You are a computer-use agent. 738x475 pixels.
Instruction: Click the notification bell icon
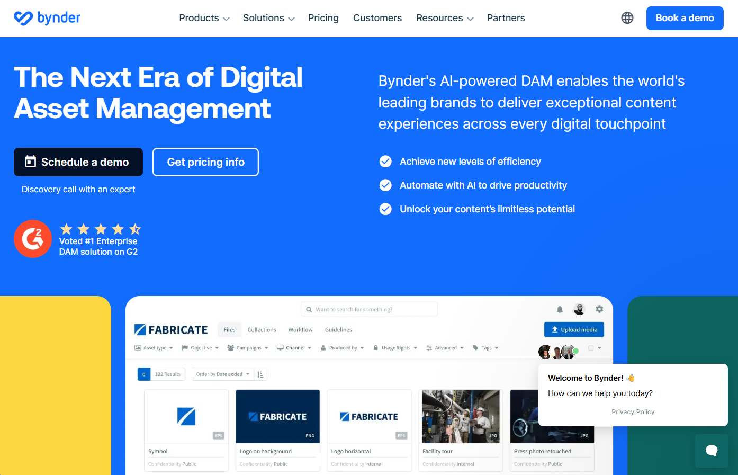560,309
